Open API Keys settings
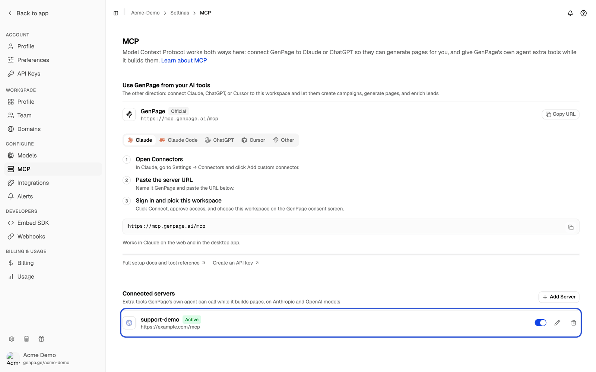The height and width of the screenshot is (372, 596). pos(53,74)
